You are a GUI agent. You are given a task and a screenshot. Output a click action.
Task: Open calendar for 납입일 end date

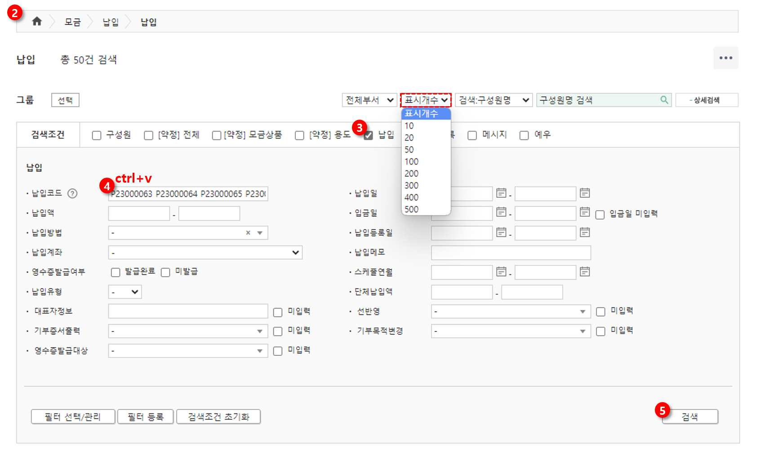pyautogui.click(x=584, y=193)
